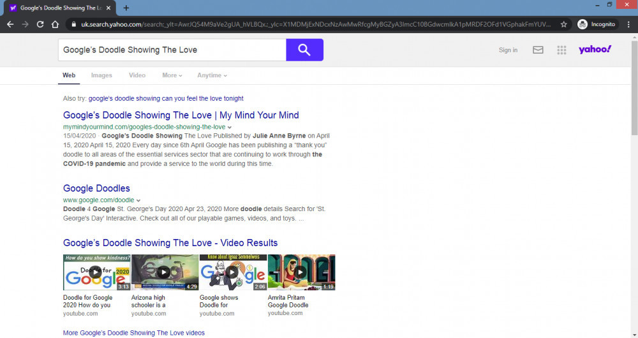Viewport: 638px width, 338px height.
Task: Click youtube.com under 'Google shows Doodle for' video
Action: 217,314
